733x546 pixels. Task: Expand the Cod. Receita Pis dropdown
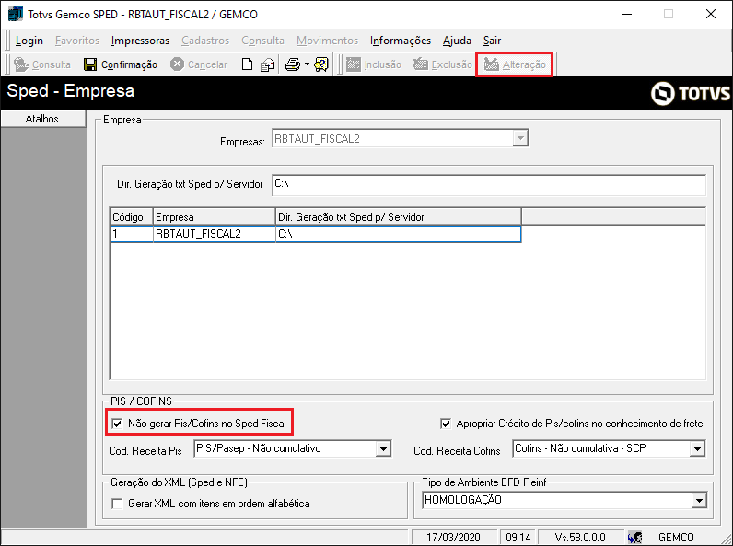click(383, 449)
